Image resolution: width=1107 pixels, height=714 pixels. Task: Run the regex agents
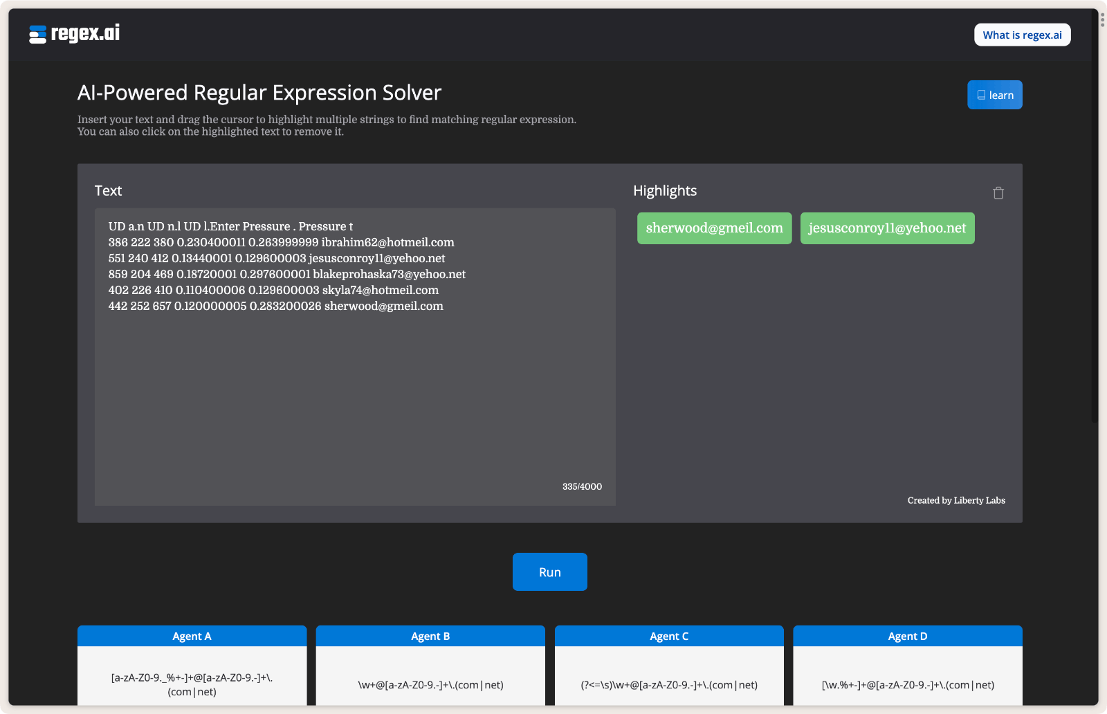click(549, 571)
